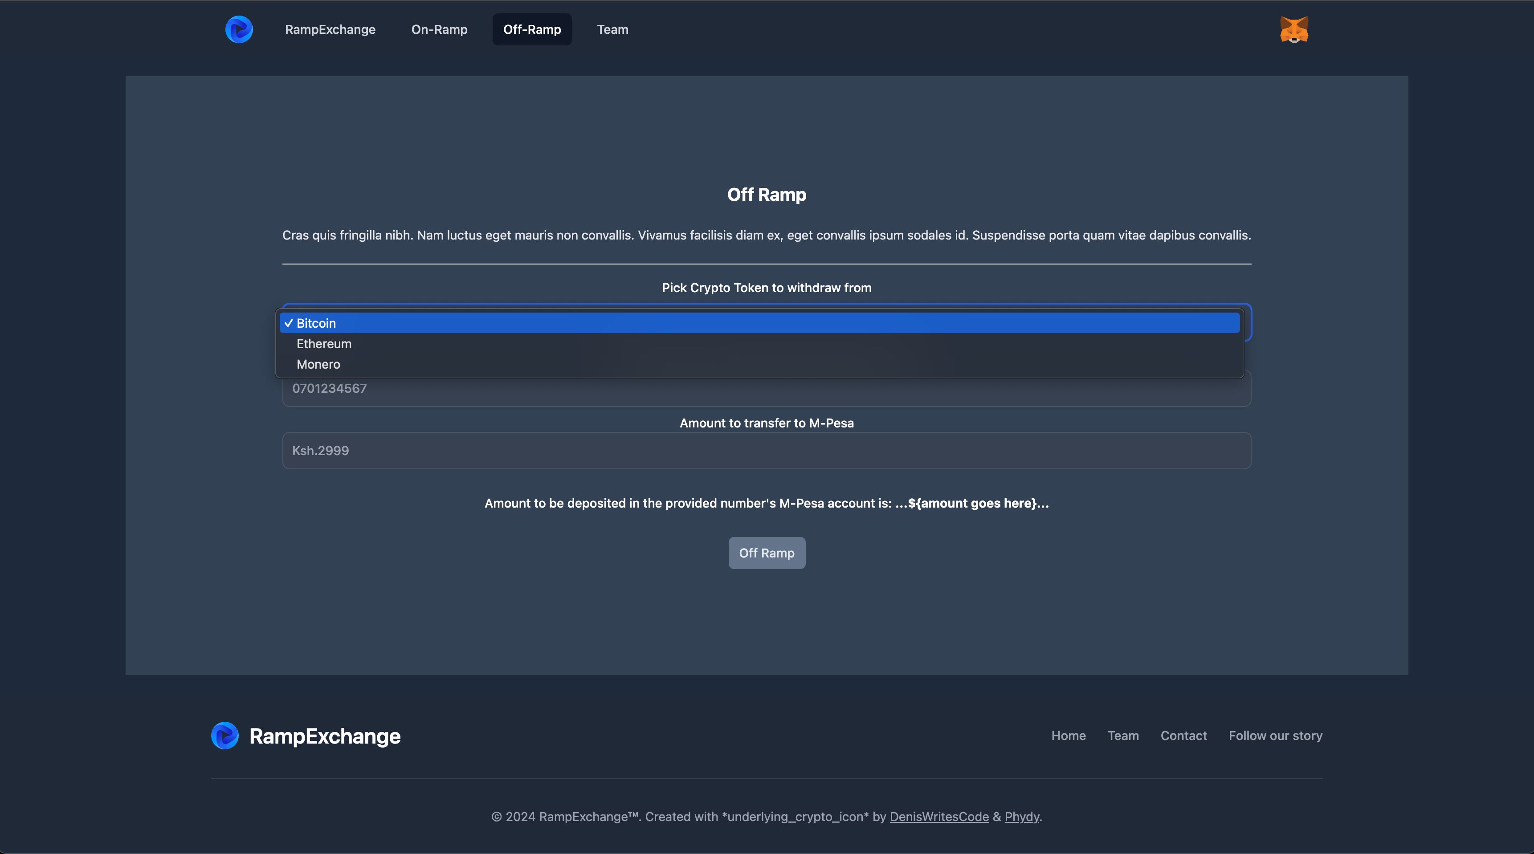Visit the Phydy credit link
The image size is (1534, 854).
point(1021,817)
